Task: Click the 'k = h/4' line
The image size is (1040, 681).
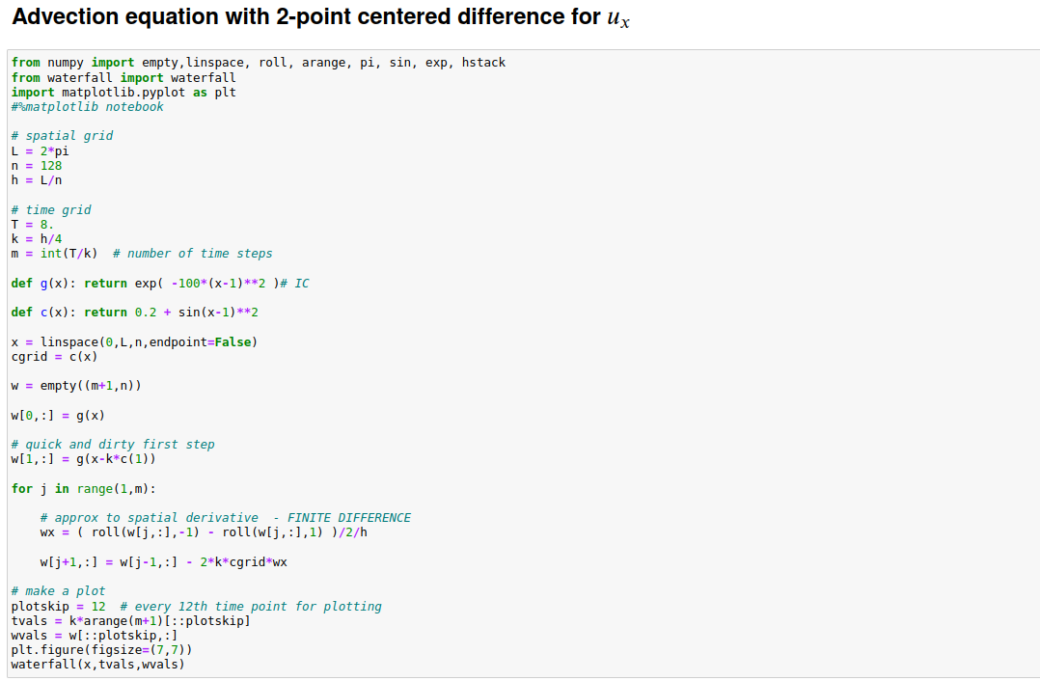Action: [x=37, y=239]
